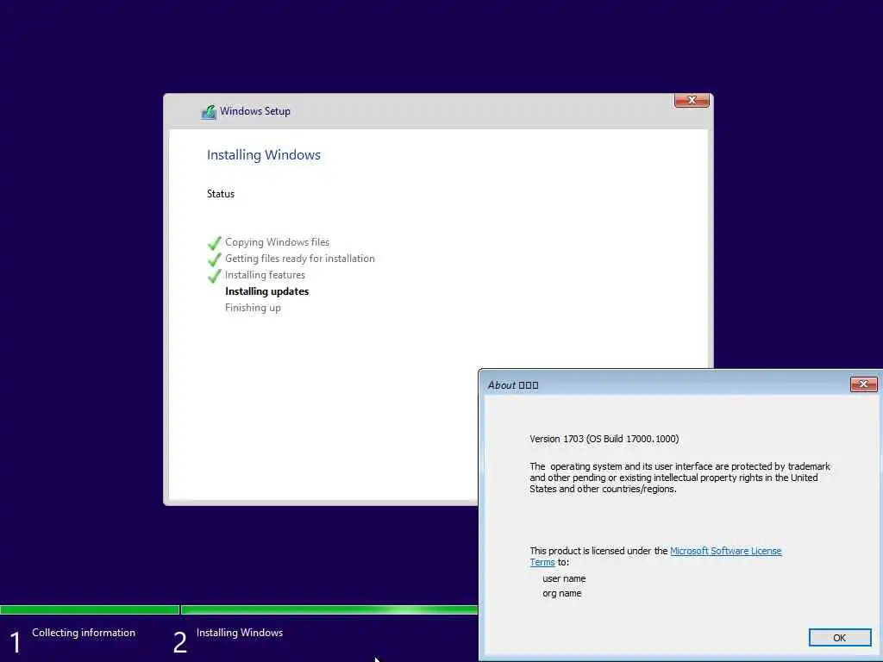
Task: Click the About dialog title bar text
Action: click(513, 385)
